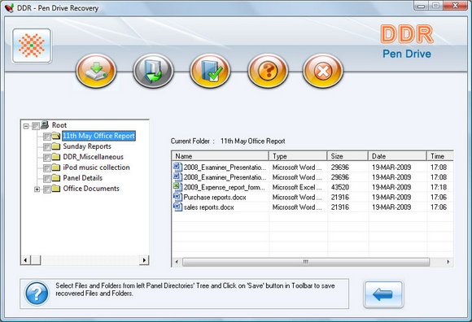Click the Word icon beside sales reports.docx
Image resolution: width=472 pixels, height=322 pixels.
pos(177,207)
